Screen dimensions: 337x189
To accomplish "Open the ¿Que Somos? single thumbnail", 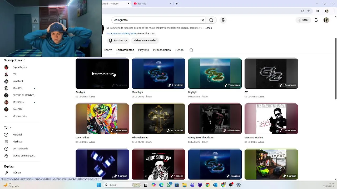I will click(158, 164).
